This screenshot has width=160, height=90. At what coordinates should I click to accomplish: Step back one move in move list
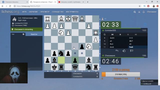(x=120, y=34)
